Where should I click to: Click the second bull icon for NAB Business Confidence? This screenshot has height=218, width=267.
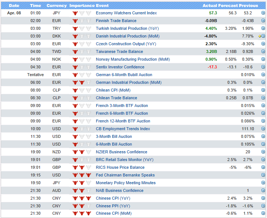(82, 190)
